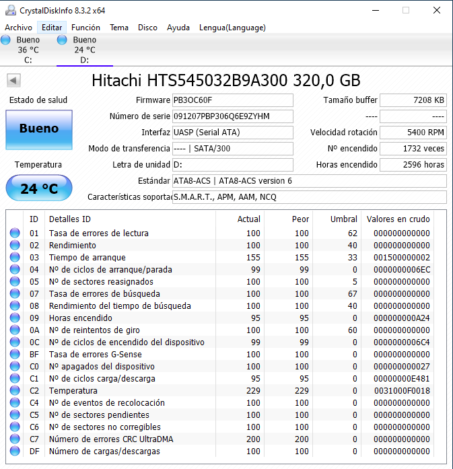453x469 pixels.
Task: Click the status orb for attribute C0
Action: (15, 367)
